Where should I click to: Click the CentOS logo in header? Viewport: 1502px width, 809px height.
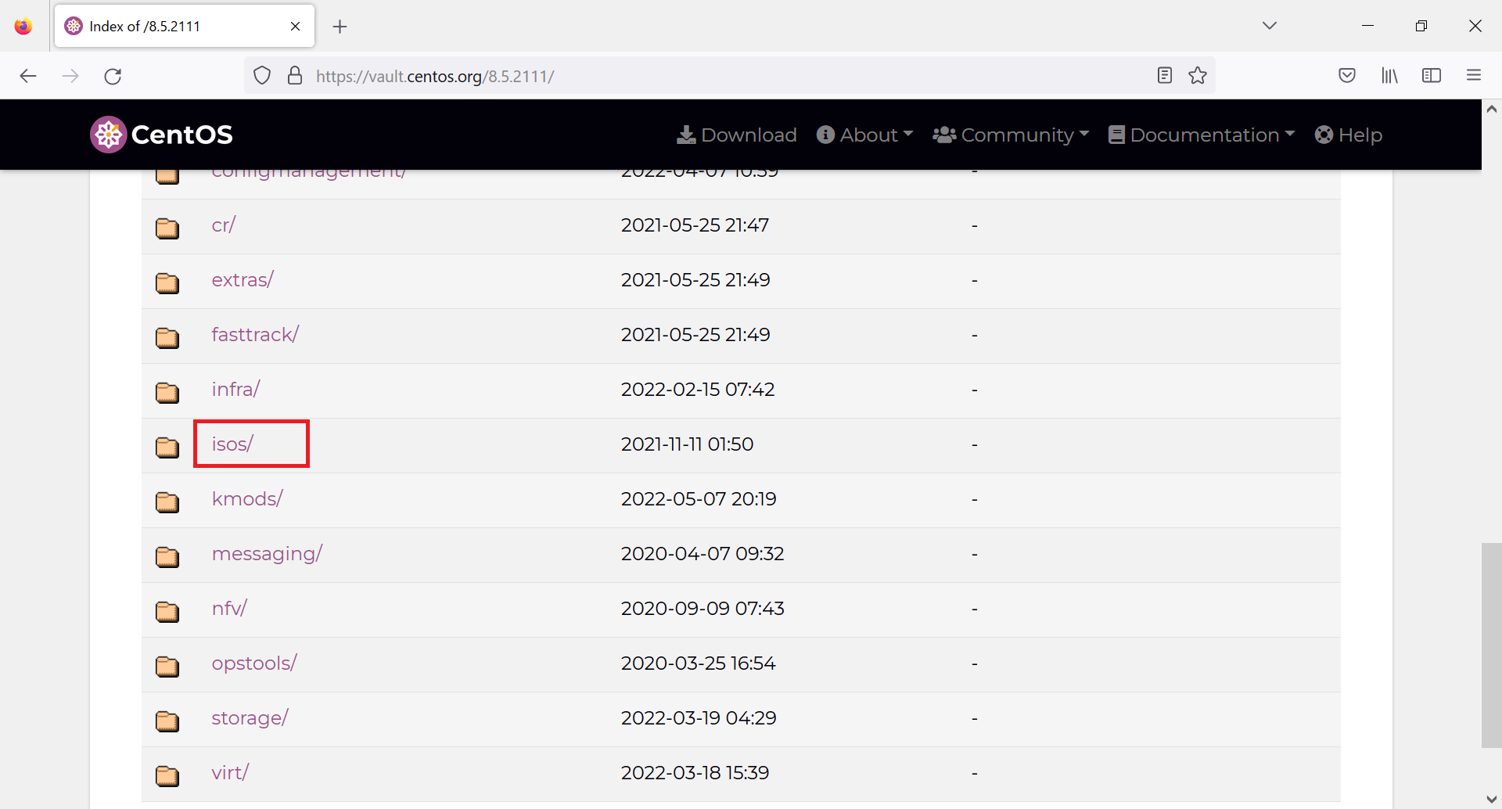coord(161,135)
